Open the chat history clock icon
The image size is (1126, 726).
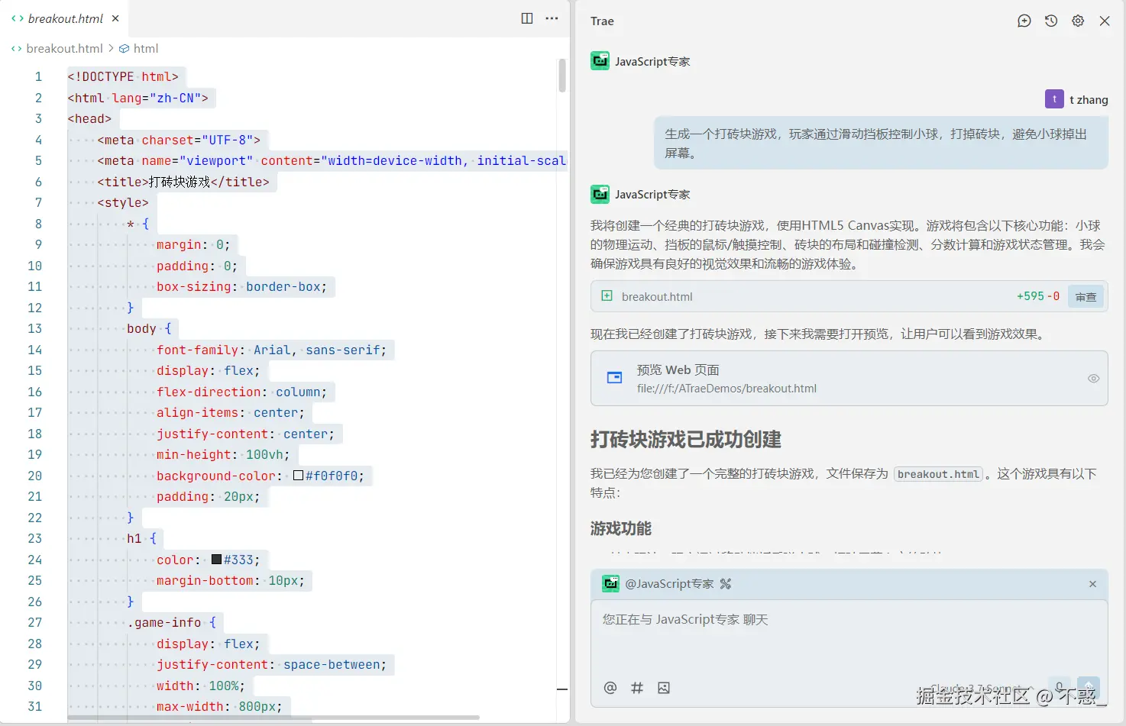click(x=1051, y=21)
